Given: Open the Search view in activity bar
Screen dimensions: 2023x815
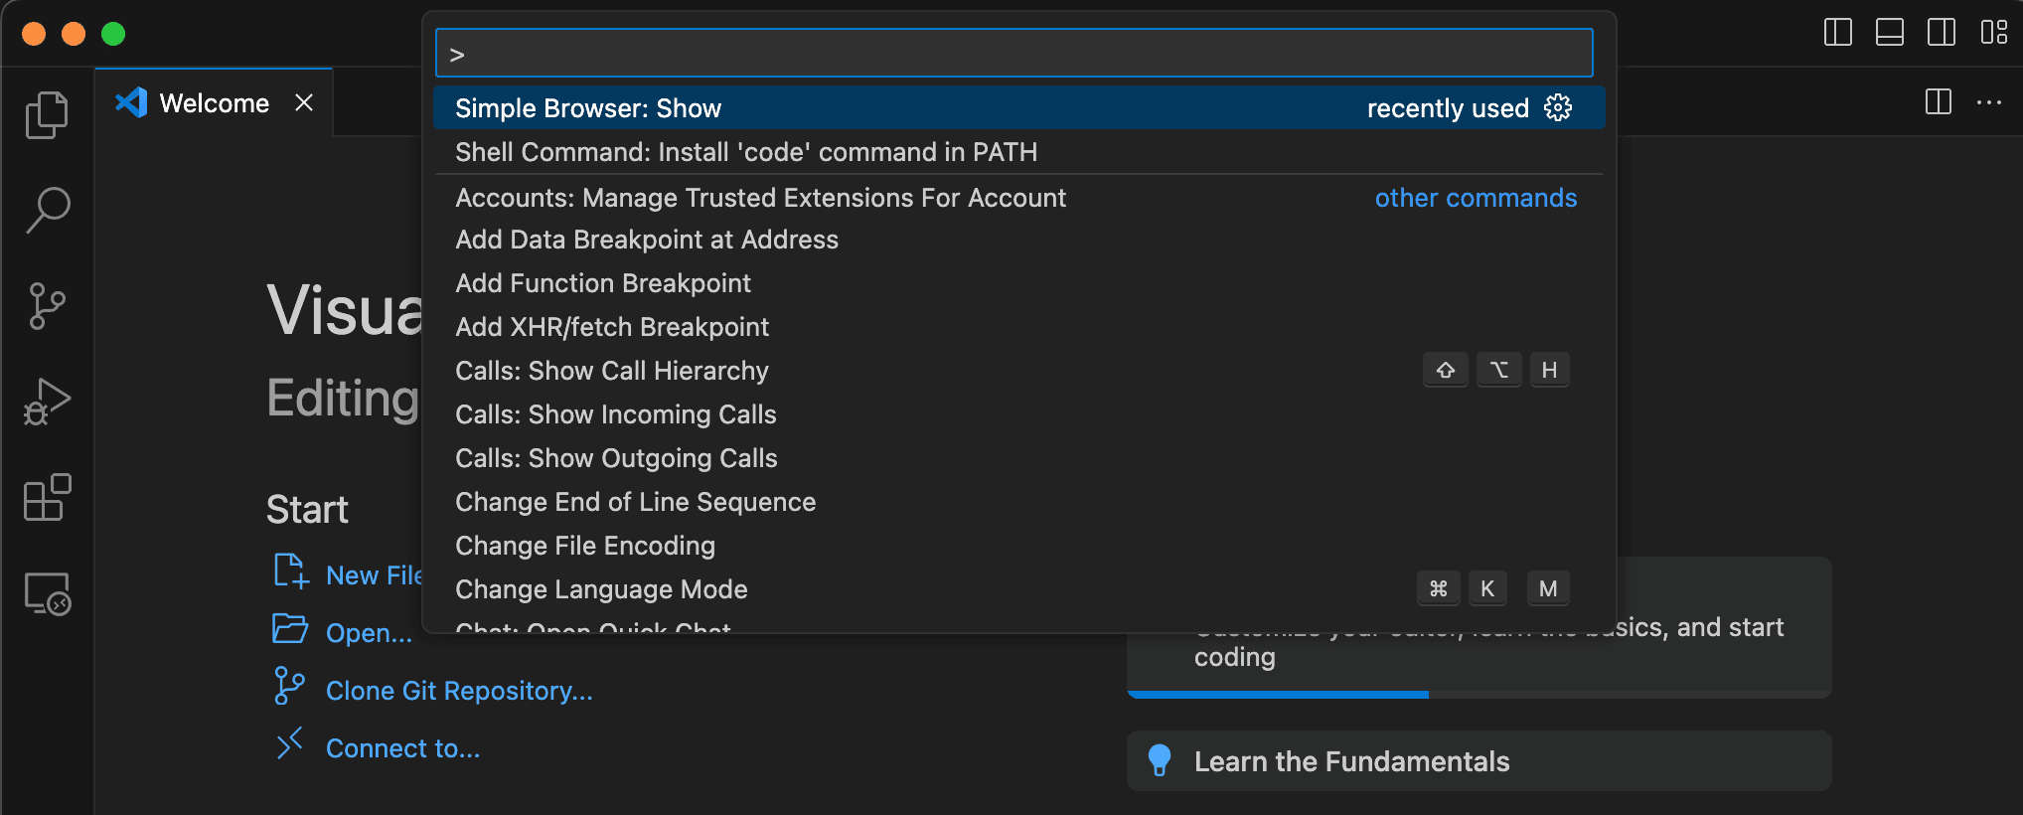Looking at the screenshot, I should (47, 210).
